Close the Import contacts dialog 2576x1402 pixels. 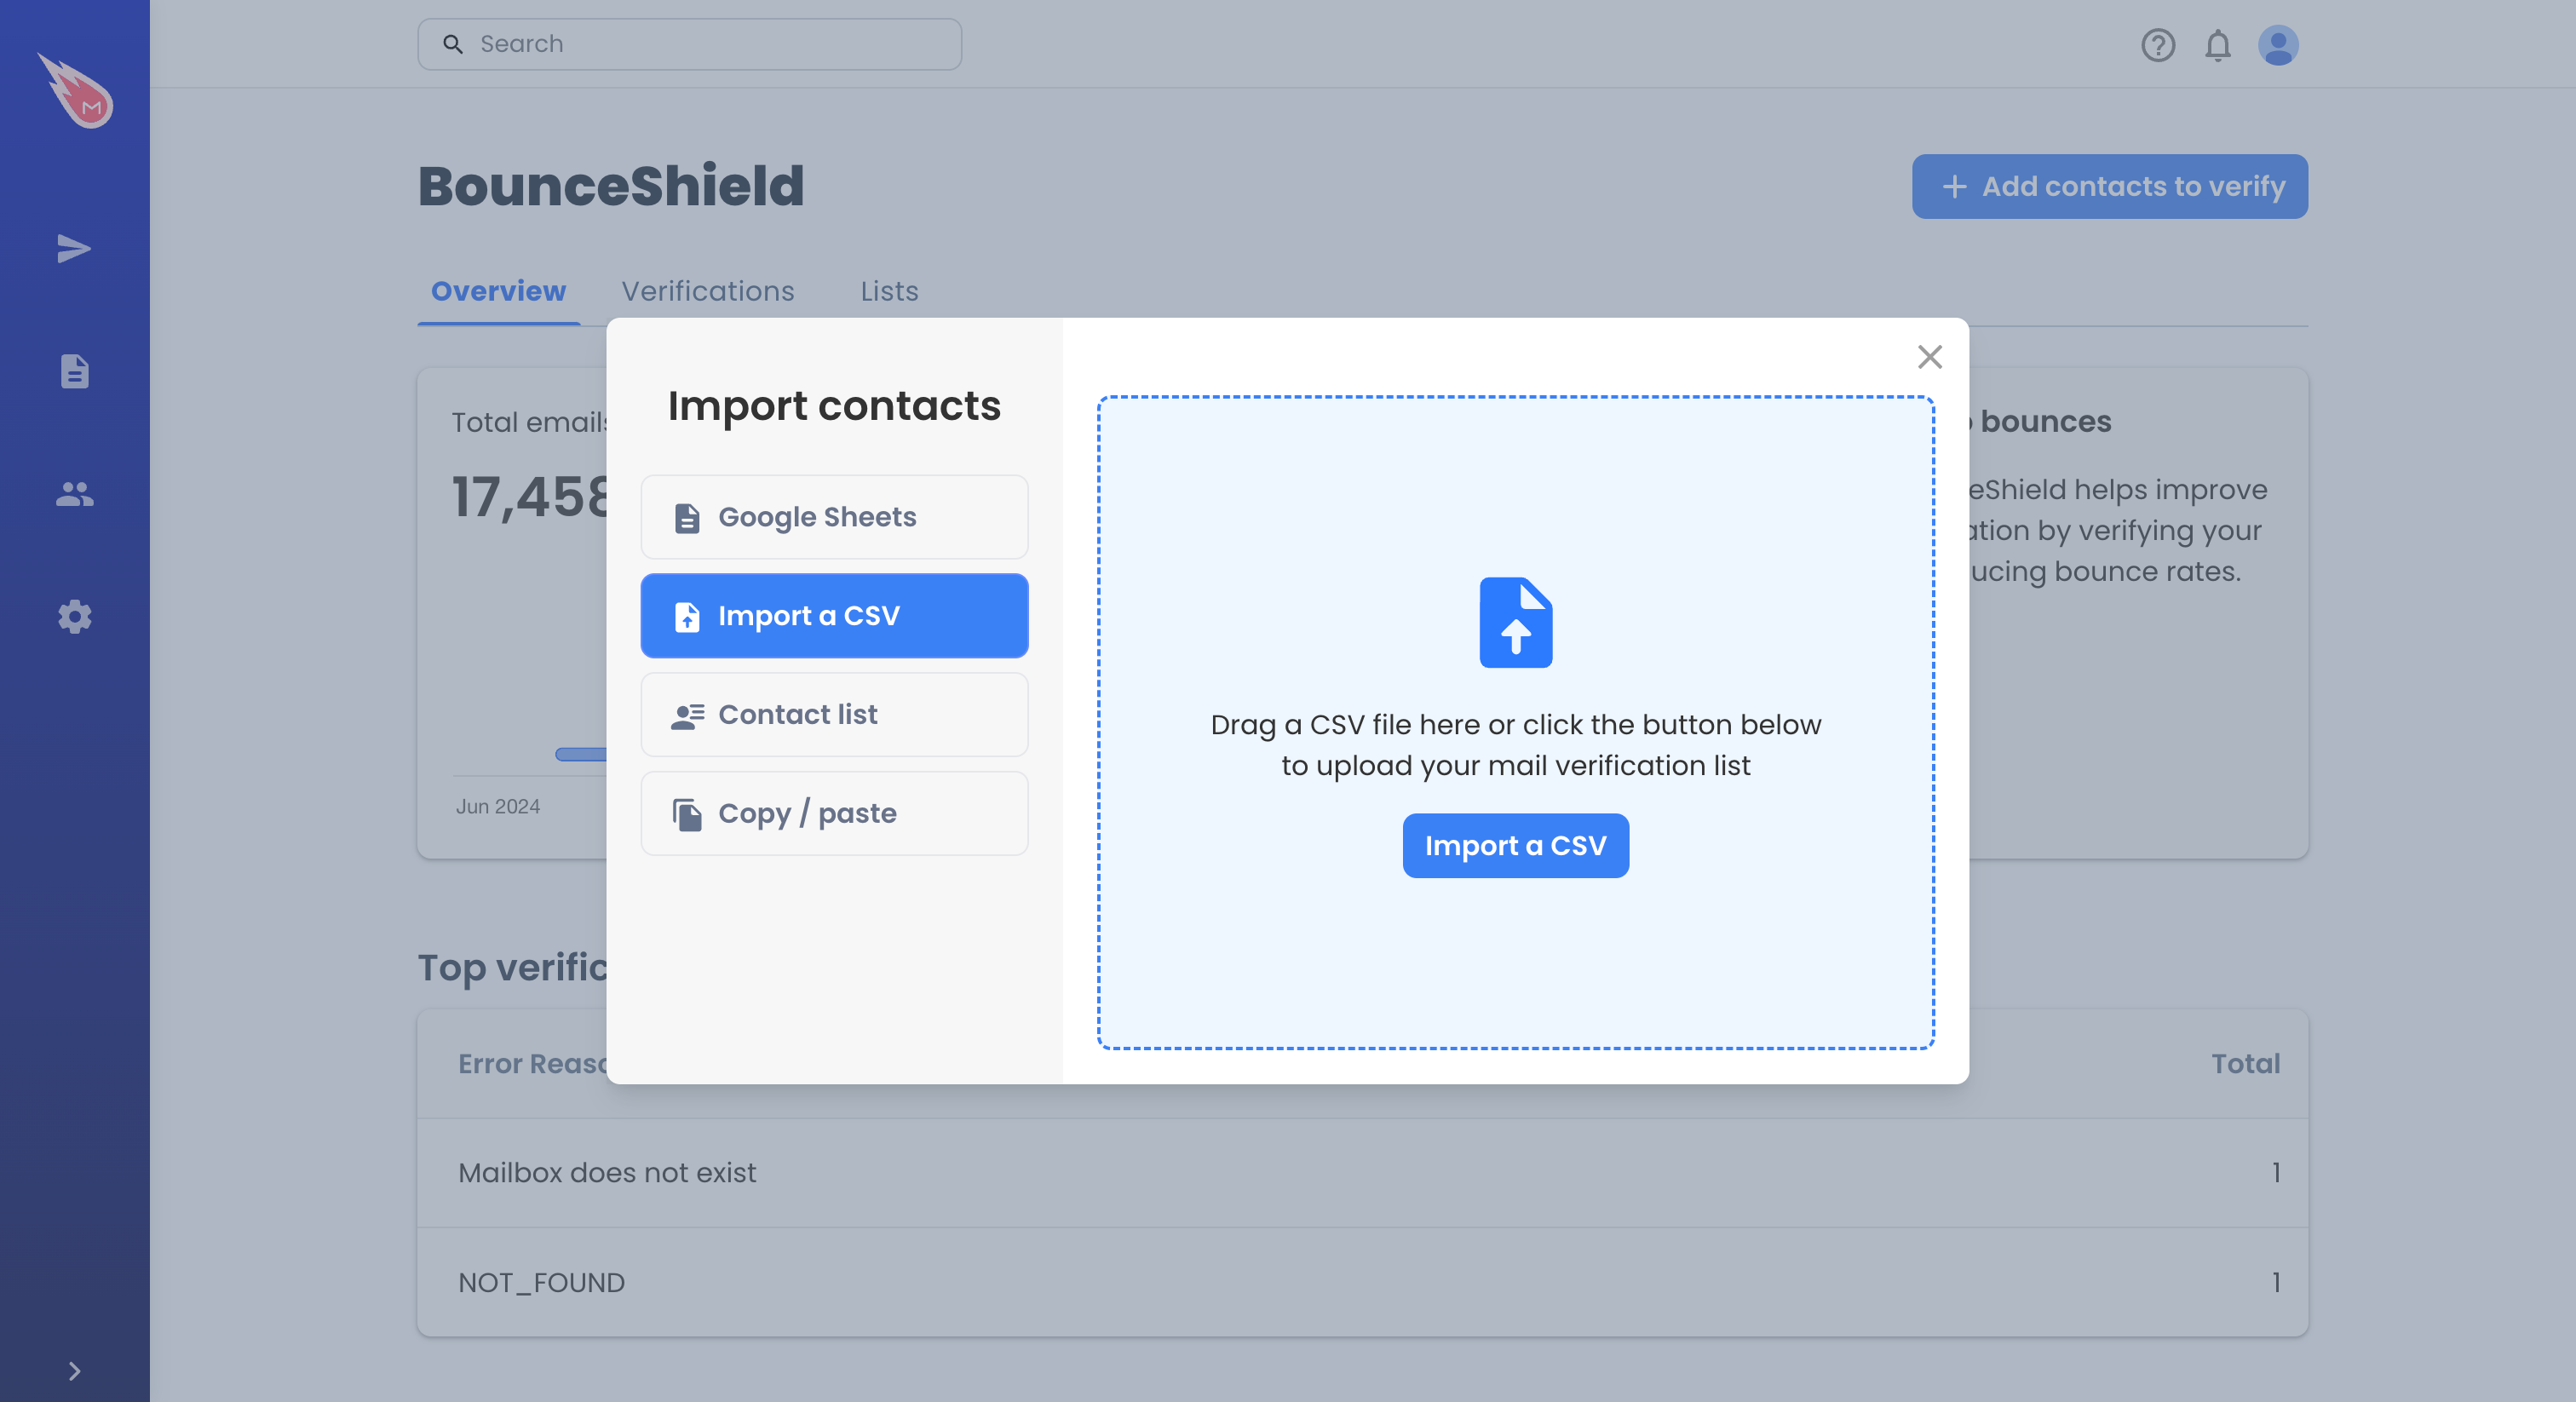pos(1929,357)
